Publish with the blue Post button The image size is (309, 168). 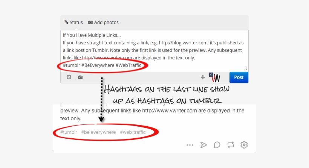[239, 77]
